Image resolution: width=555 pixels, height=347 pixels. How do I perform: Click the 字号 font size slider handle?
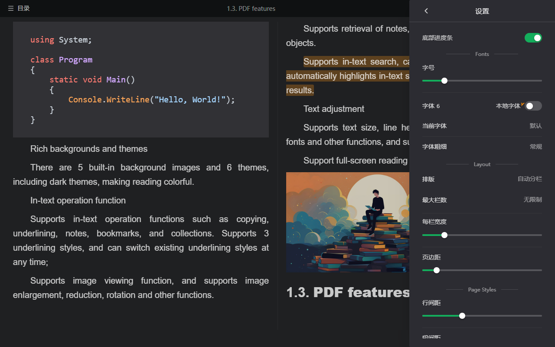tap(444, 81)
